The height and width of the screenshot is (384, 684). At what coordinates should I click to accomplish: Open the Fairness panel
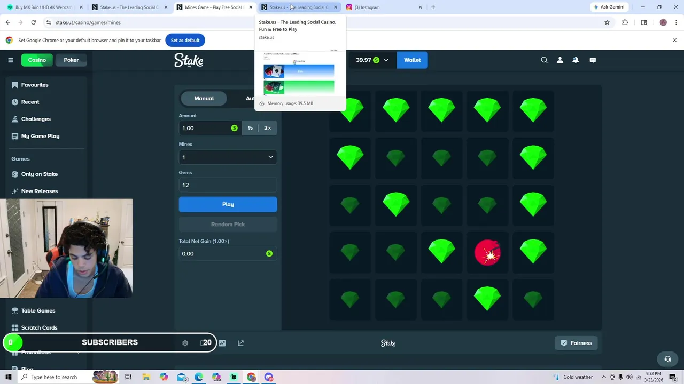point(576,343)
